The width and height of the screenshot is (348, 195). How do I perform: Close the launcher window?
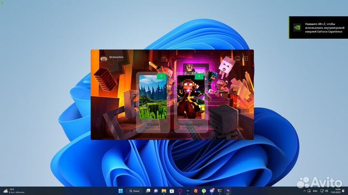246,58
